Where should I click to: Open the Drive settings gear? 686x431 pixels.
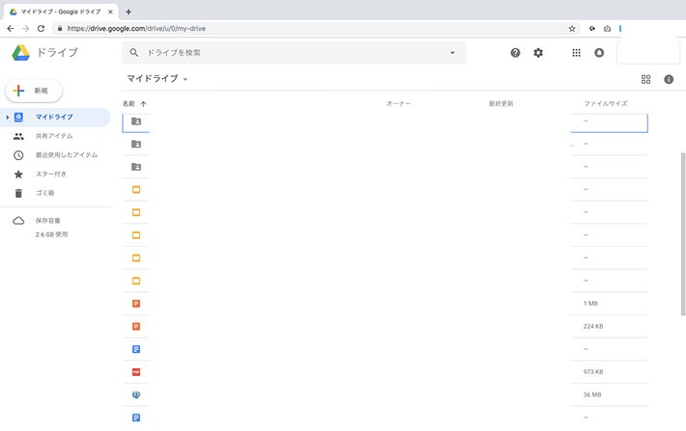coord(538,53)
